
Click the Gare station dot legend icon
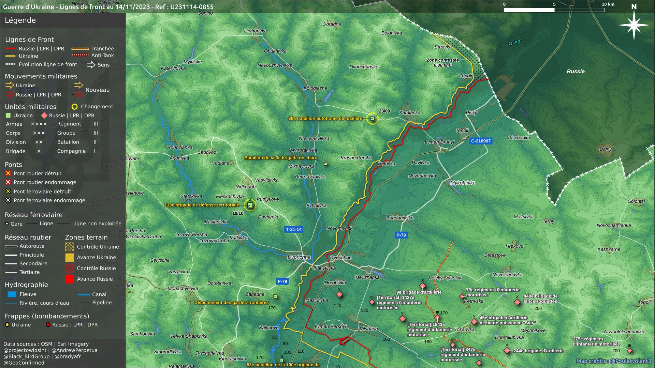(x=7, y=224)
